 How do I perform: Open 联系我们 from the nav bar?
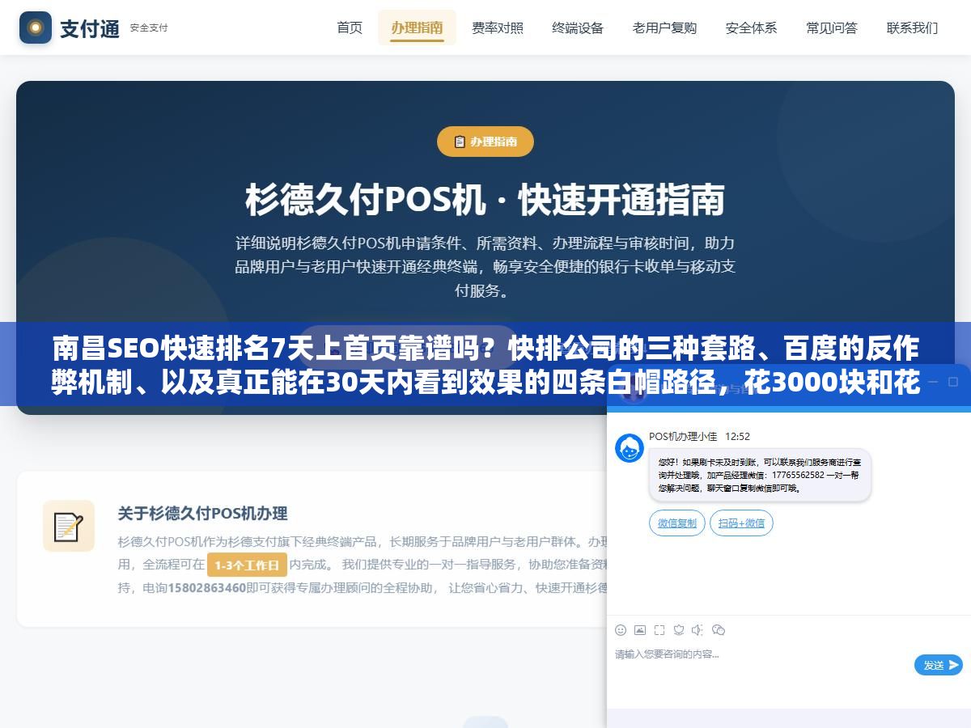tap(912, 28)
